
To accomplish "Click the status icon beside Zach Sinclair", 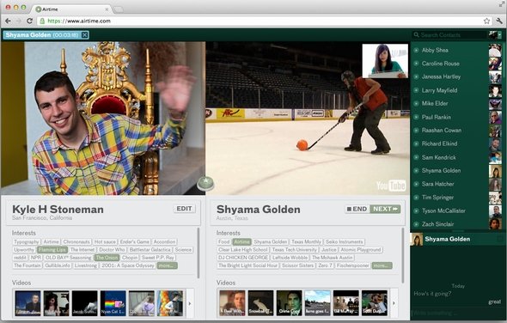I will tap(416, 224).
